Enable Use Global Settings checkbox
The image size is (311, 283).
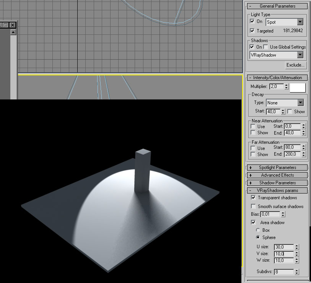coord(266,47)
